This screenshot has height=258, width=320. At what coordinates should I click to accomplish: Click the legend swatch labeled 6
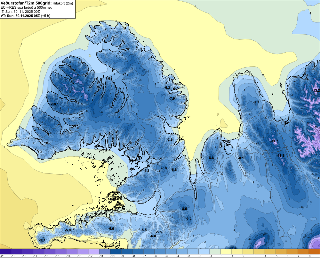[292, 251]
